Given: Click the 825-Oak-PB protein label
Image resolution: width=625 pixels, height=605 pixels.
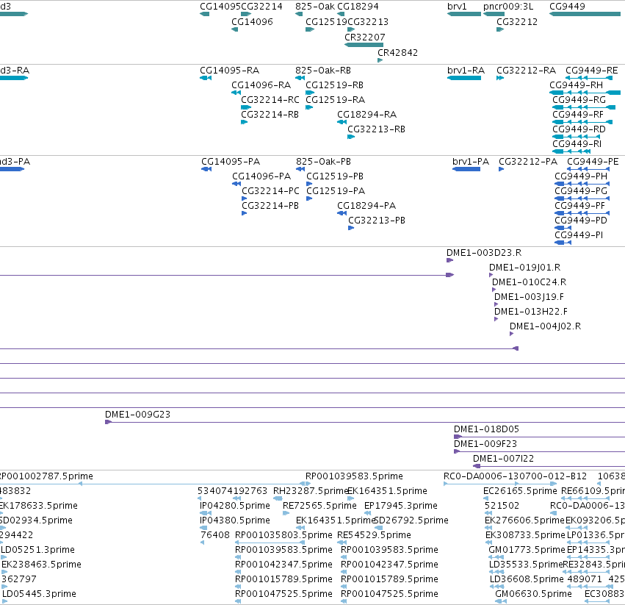Looking at the screenshot, I should [323, 162].
